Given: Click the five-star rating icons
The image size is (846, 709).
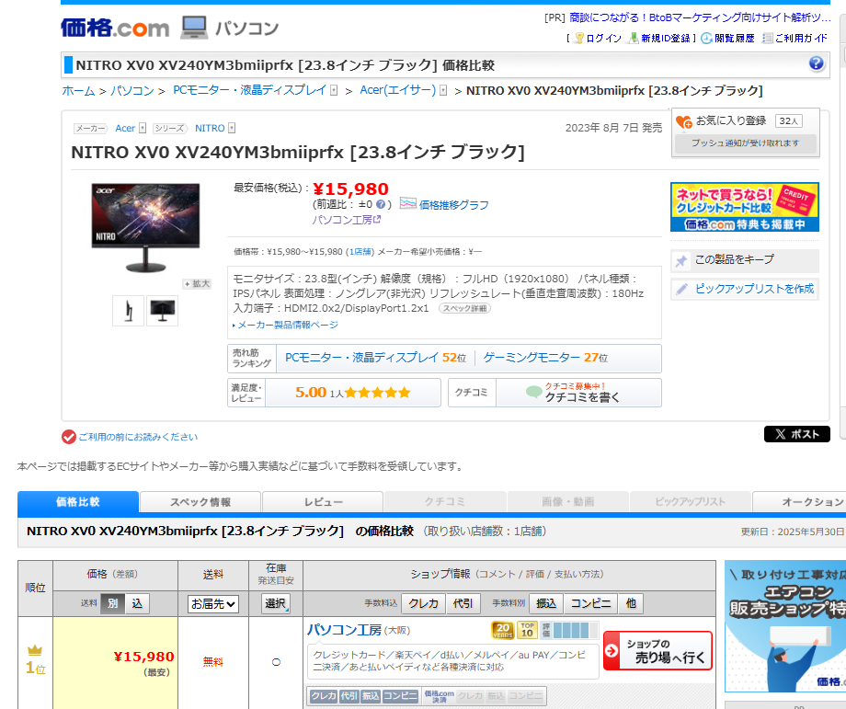Looking at the screenshot, I should 378,393.
